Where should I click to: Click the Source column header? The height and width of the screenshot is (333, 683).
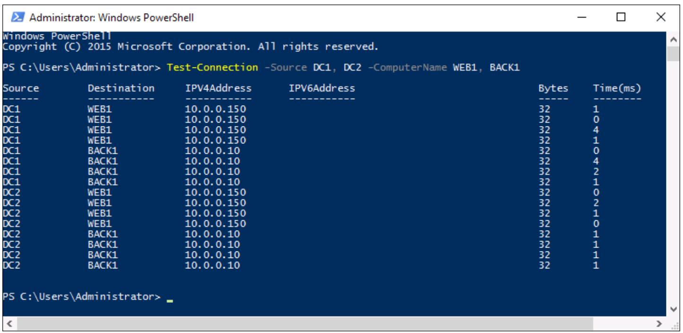pyautogui.click(x=21, y=88)
